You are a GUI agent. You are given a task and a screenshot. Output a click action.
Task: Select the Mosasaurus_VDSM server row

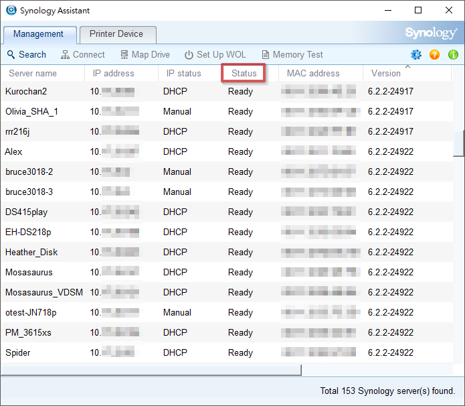(x=227, y=292)
